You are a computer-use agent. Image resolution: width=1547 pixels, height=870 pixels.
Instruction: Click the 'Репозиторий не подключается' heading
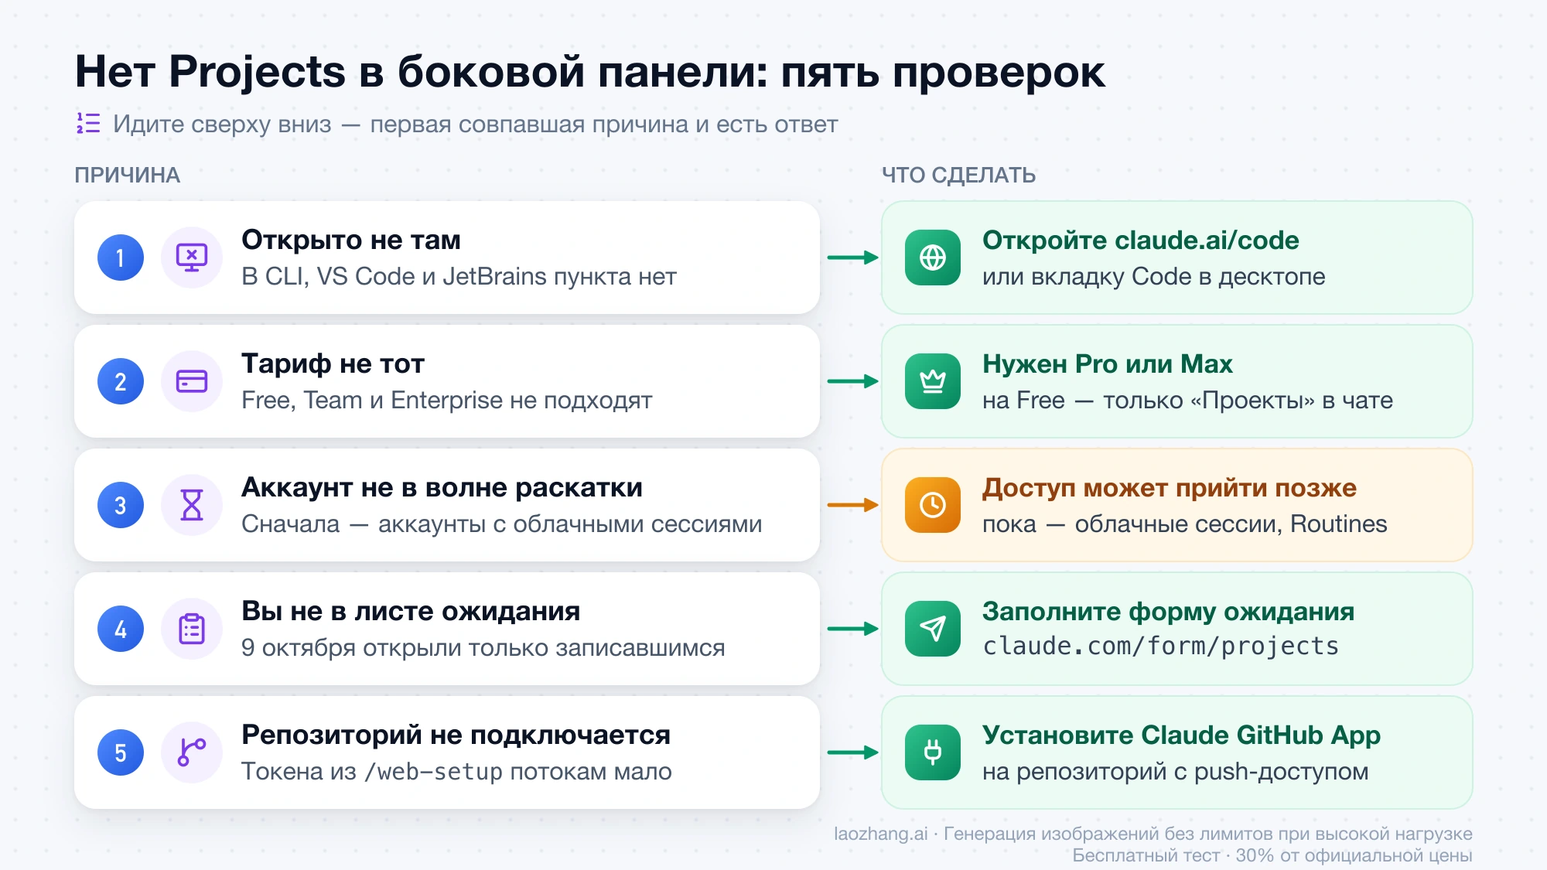[456, 735]
